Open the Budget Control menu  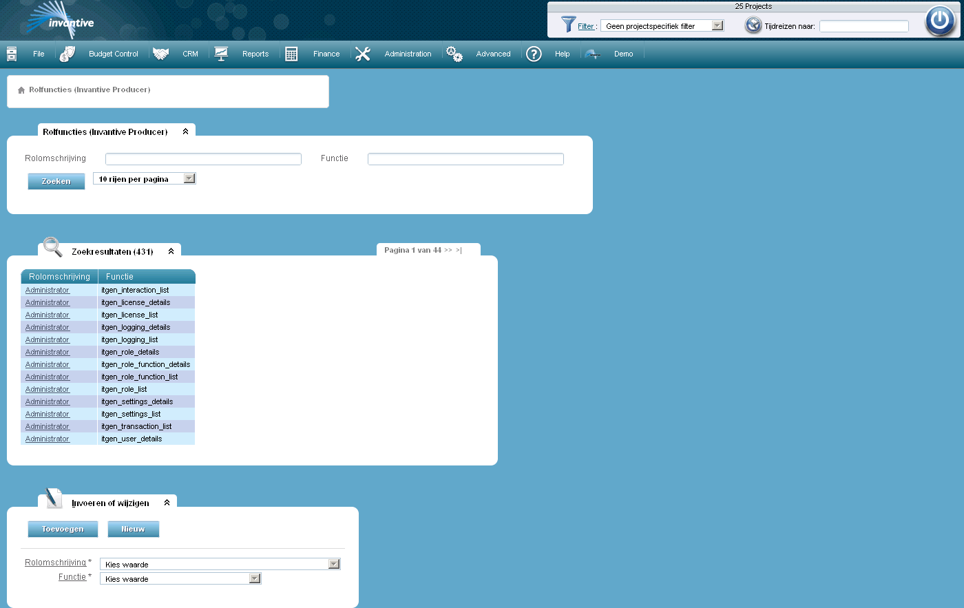[114, 54]
